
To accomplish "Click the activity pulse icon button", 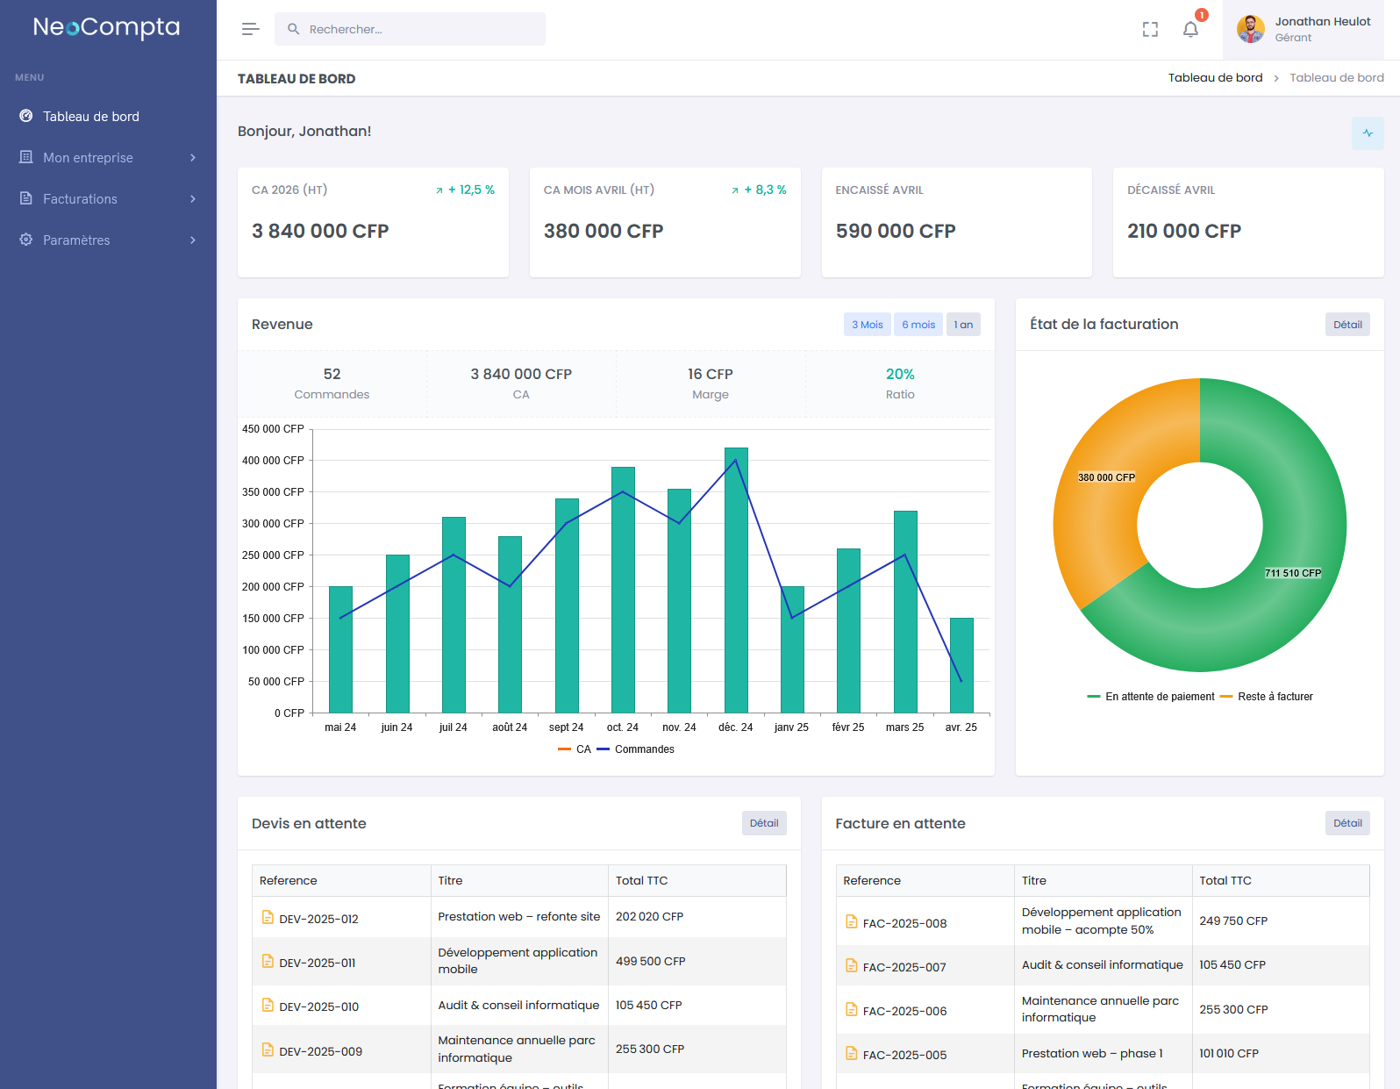I will point(1368,133).
